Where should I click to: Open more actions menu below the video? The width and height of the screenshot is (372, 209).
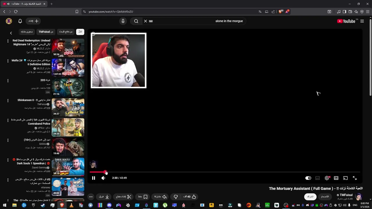[91, 197]
